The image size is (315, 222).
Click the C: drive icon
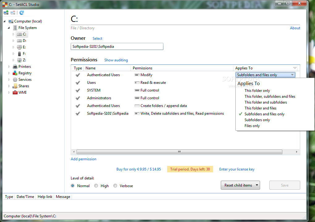19,34
